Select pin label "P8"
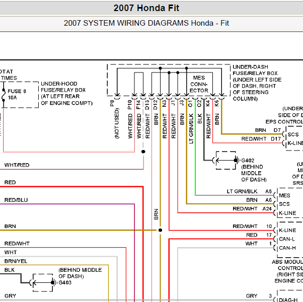This screenshot has width=303, height=302. point(112,103)
